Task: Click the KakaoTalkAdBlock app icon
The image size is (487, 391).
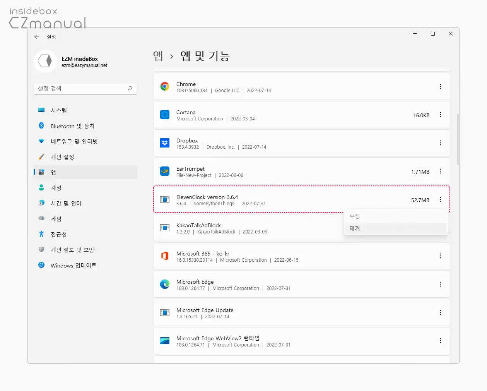Action: [x=165, y=228]
